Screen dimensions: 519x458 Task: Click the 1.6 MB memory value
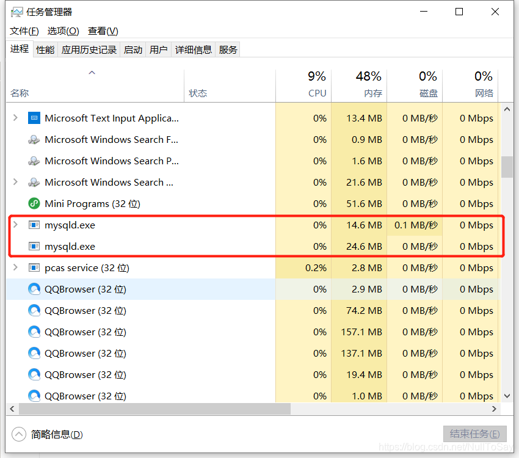[x=367, y=161]
